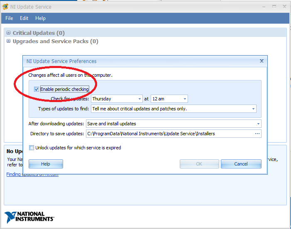The height and width of the screenshot is (229, 291).
Task: Select Upgrades and Service Packs (0) row
Action: [x=145, y=41]
